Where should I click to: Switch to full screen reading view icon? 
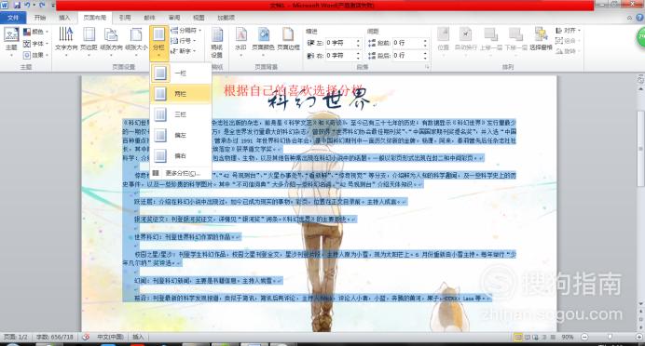(x=528, y=337)
